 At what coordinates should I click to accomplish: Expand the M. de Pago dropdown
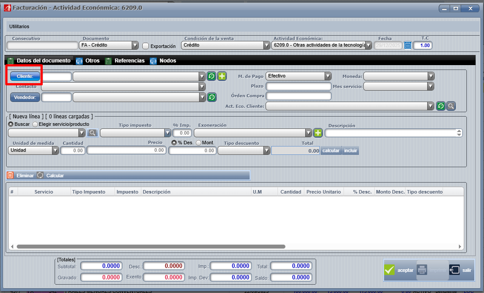coord(327,76)
